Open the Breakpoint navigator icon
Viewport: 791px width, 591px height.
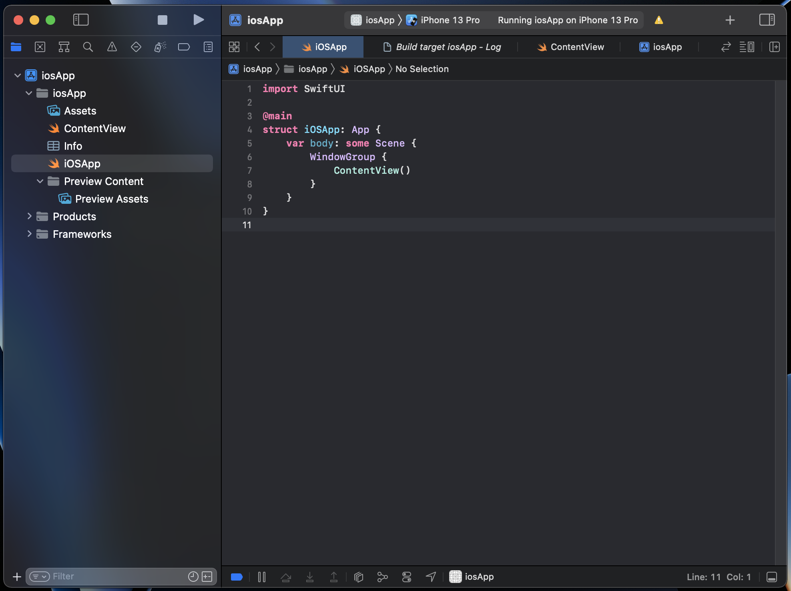coord(184,47)
